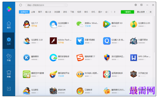Viewport: 160px width, 99px height.
Task: Click the WPS Office app icon
Action: (133, 58)
